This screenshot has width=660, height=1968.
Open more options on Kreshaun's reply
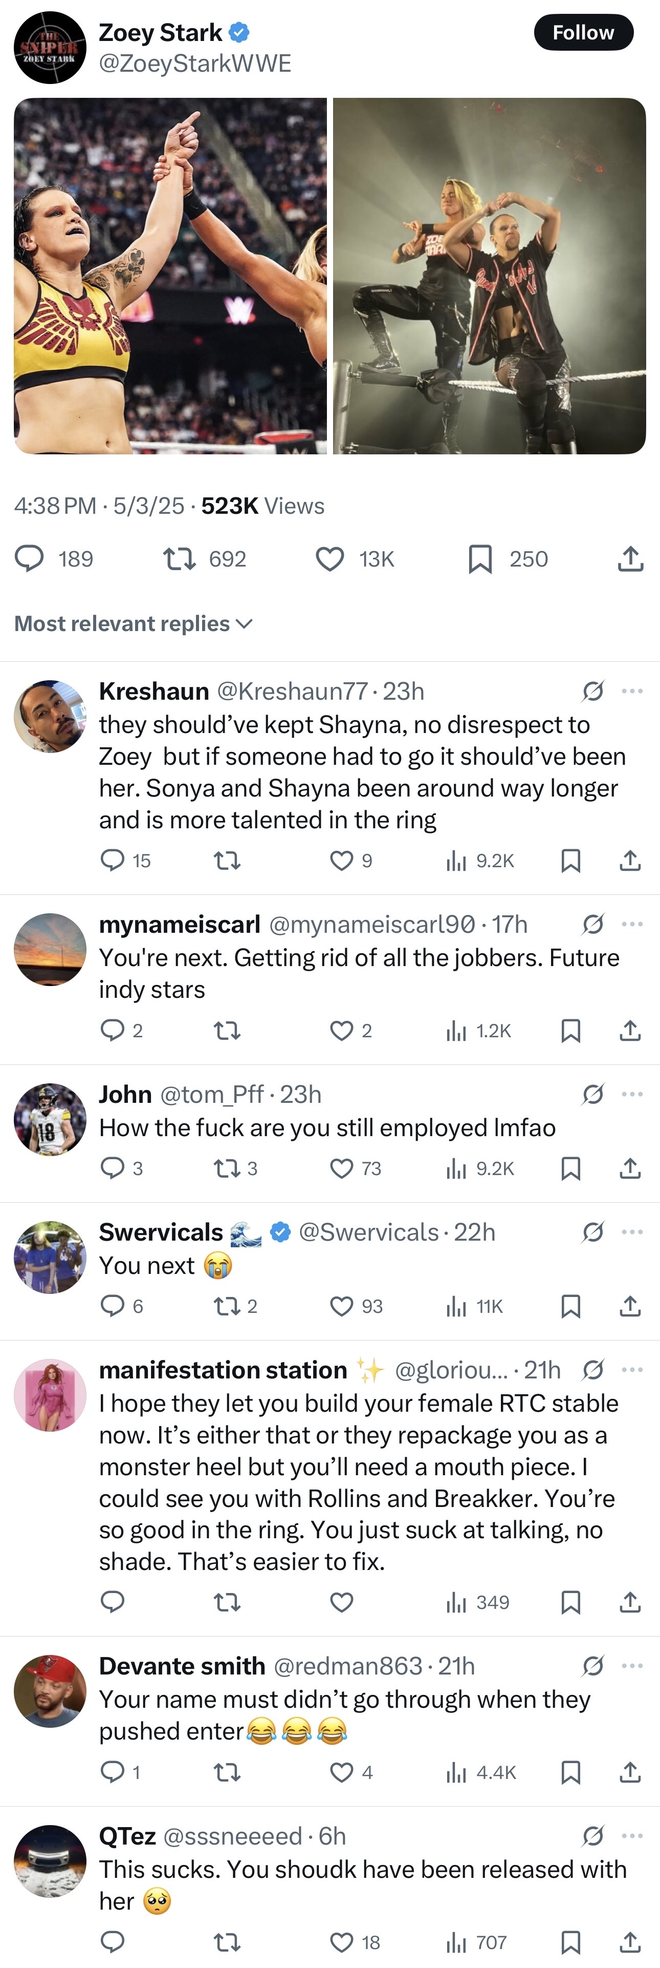tap(632, 690)
